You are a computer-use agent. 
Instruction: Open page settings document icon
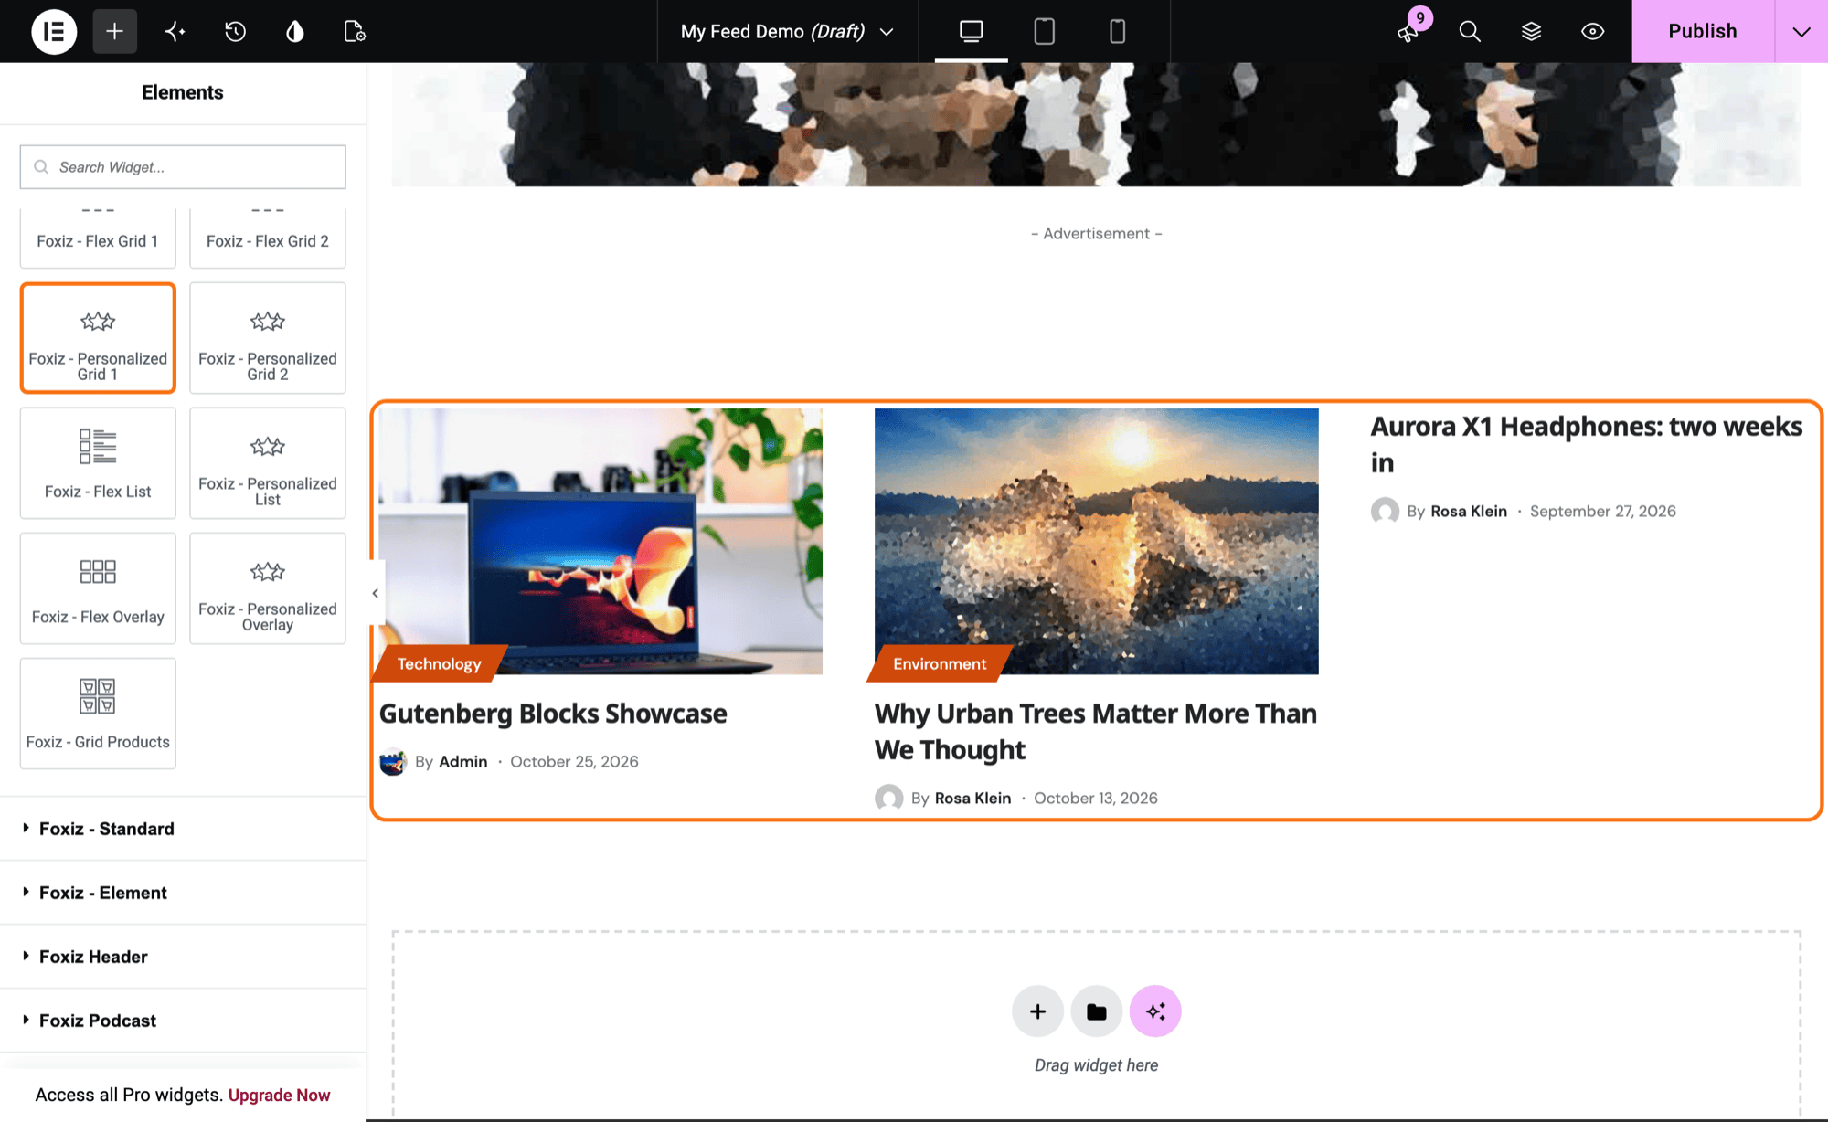355,31
